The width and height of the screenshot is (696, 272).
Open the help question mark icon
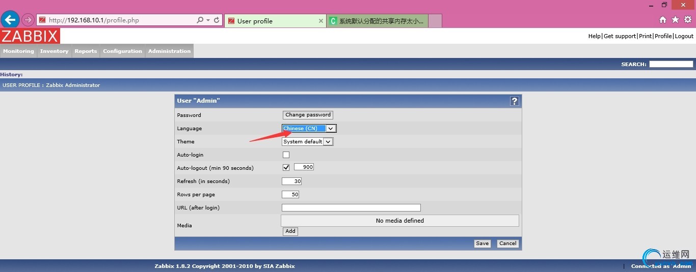coord(514,101)
